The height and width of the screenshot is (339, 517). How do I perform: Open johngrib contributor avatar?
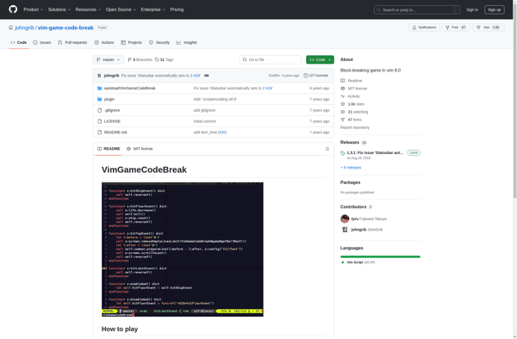click(345, 230)
